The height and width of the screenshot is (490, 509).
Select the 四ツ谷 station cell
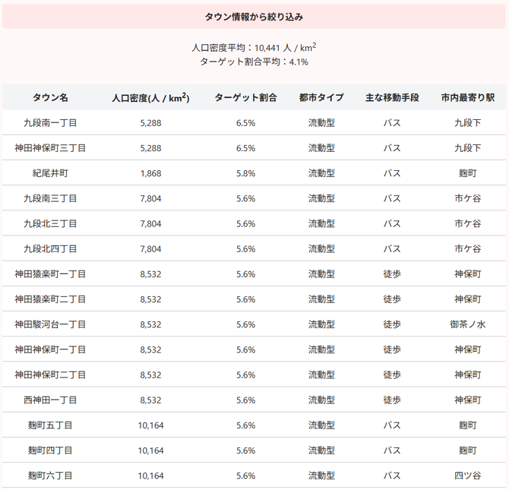(467, 476)
